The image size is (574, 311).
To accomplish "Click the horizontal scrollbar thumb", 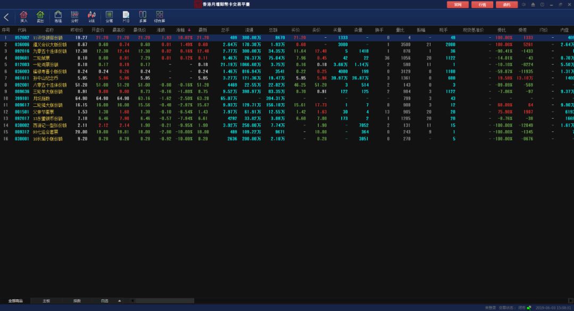I will [165, 301].
